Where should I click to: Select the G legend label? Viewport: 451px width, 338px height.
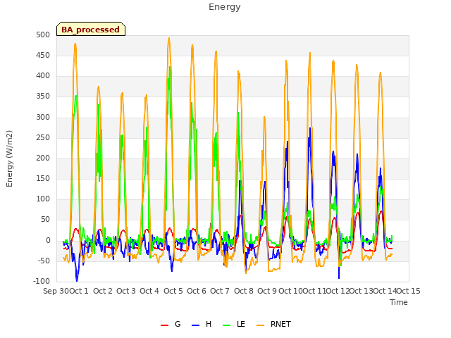[x=178, y=324]
